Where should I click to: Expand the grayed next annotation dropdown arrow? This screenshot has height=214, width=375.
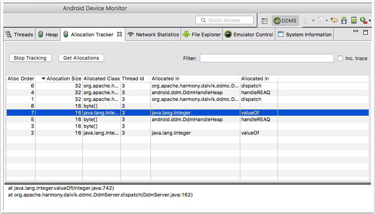[313, 21]
